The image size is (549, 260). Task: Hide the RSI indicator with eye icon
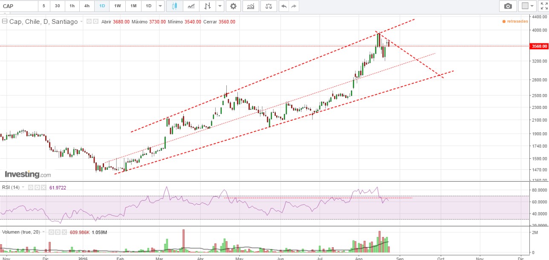click(x=31, y=187)
